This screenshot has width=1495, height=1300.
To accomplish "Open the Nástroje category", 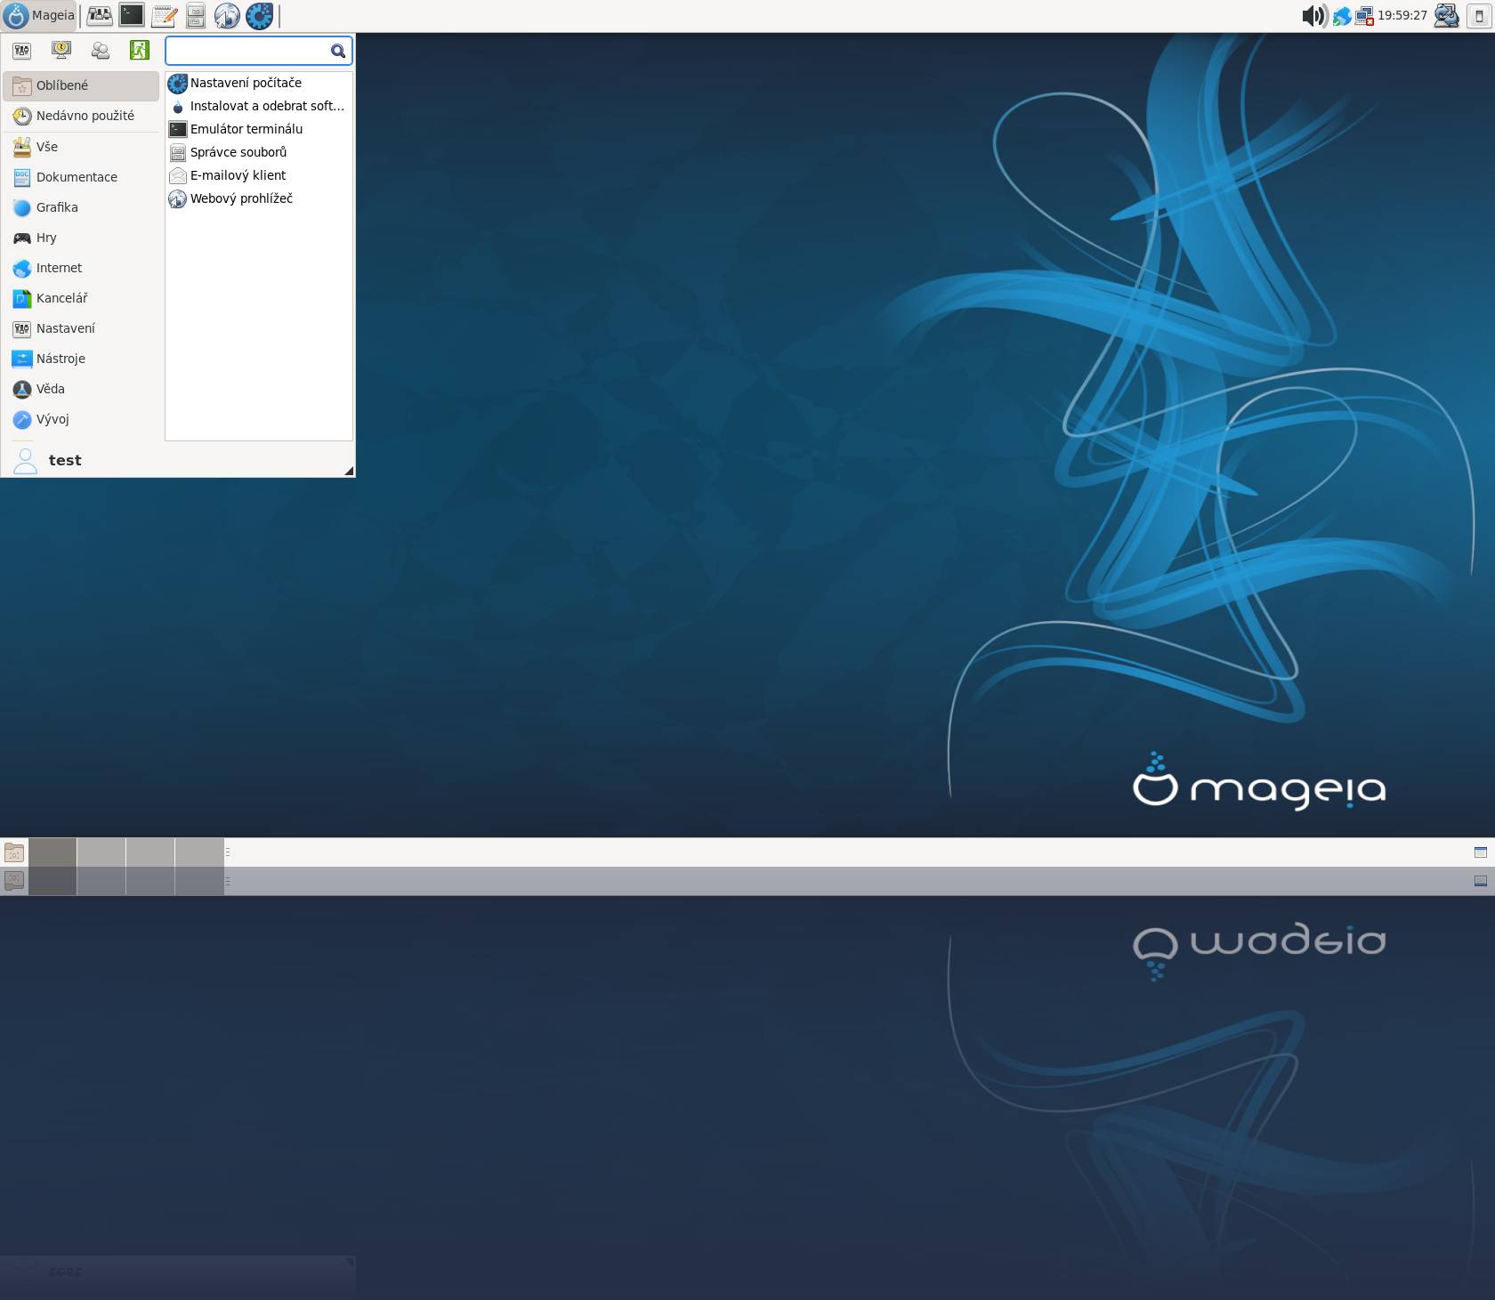I will [x=81, y=359].
